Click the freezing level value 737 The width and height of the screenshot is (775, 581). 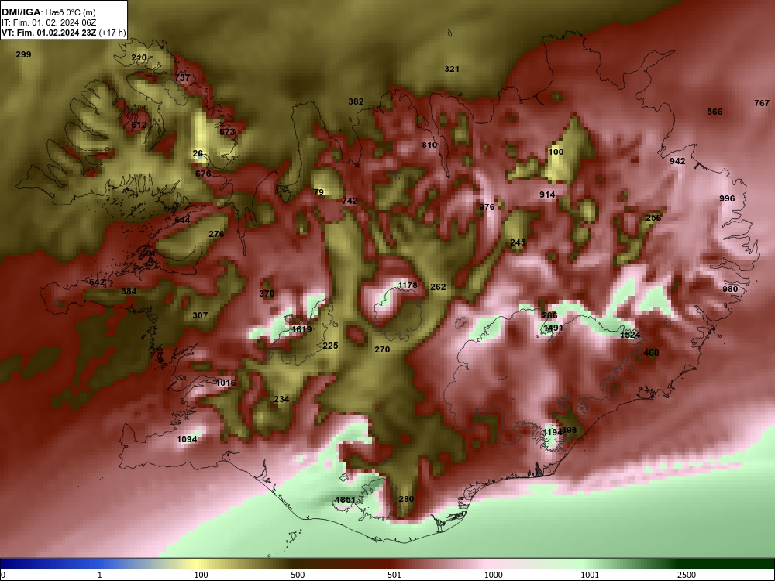click(x=182, y=77)
